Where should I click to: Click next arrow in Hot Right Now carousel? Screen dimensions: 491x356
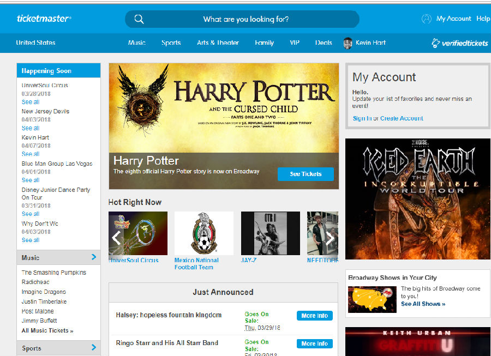click(330, 238)
